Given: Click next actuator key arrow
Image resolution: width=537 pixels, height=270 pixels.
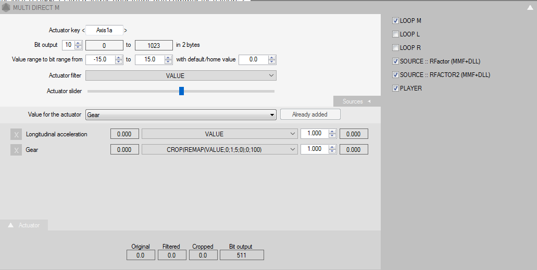Looking at the screenshot, I should tap(126, 31).
